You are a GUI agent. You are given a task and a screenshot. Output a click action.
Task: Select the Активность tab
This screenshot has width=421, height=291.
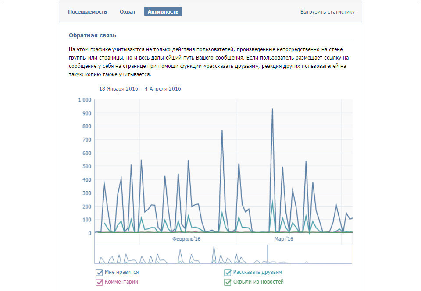tap(163, 11)
